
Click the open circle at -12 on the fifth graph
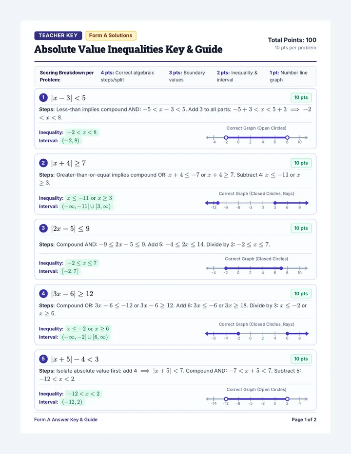(x=226, y=399)
